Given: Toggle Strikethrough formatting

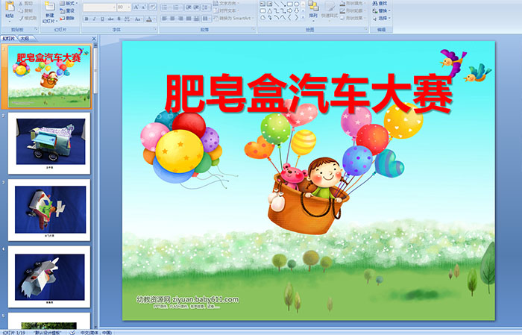Looking at the screenshot, I should 110,19.
